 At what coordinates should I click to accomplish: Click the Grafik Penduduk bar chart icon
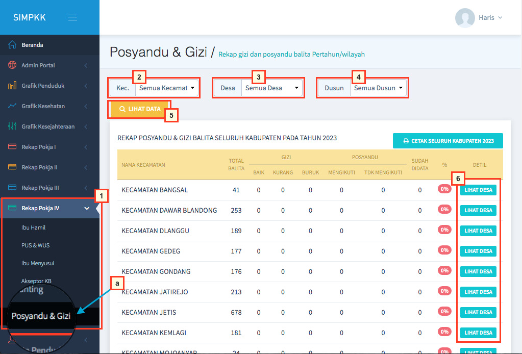pyautogui.click(x=12, y=86)
